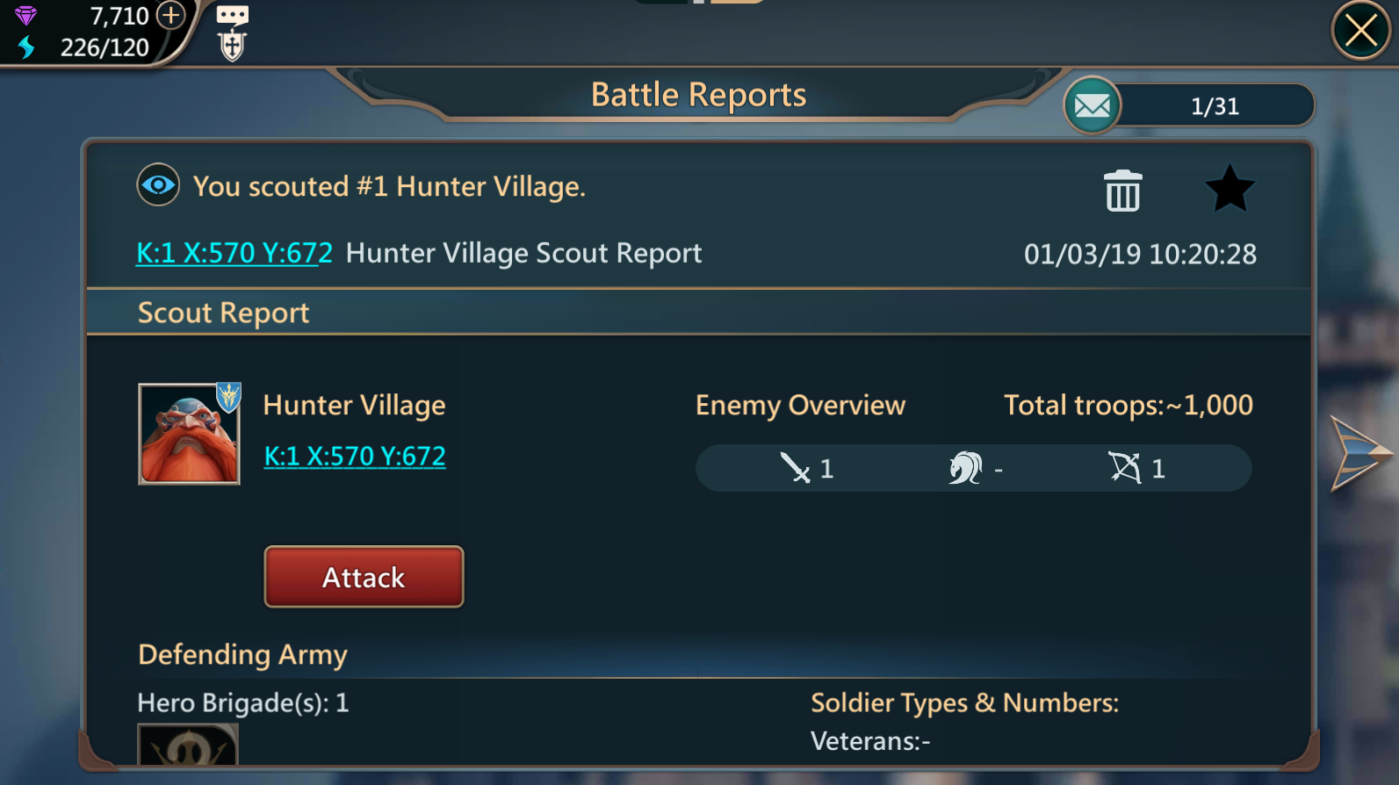Click the infantry sword icon
Screen dimensions: 1399x785
pos(796,468)
